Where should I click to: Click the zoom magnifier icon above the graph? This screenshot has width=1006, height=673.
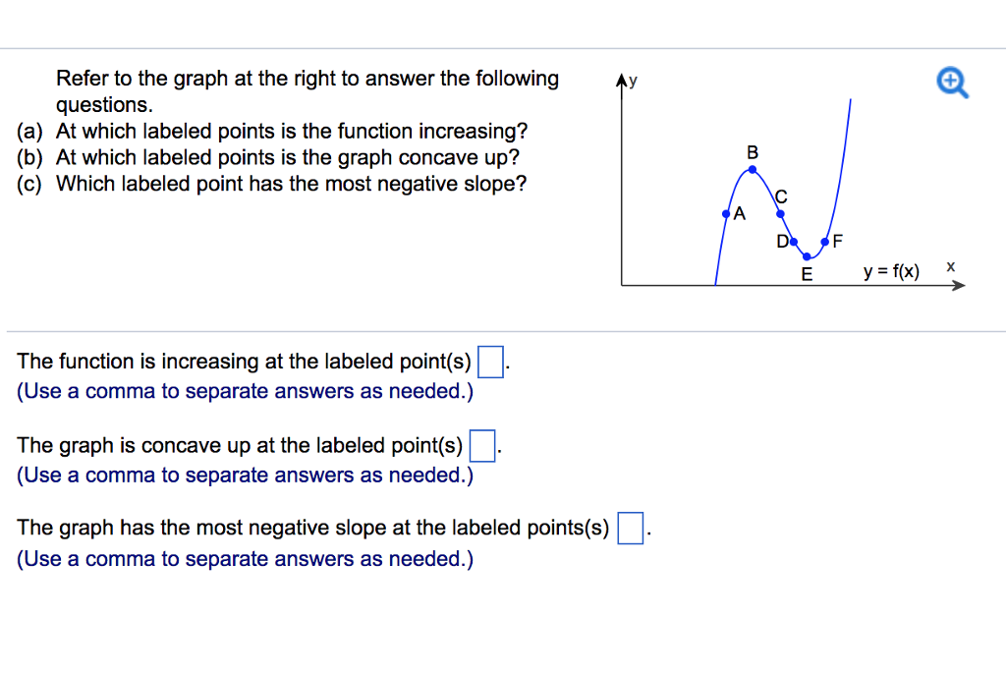(x=950, y=83)
